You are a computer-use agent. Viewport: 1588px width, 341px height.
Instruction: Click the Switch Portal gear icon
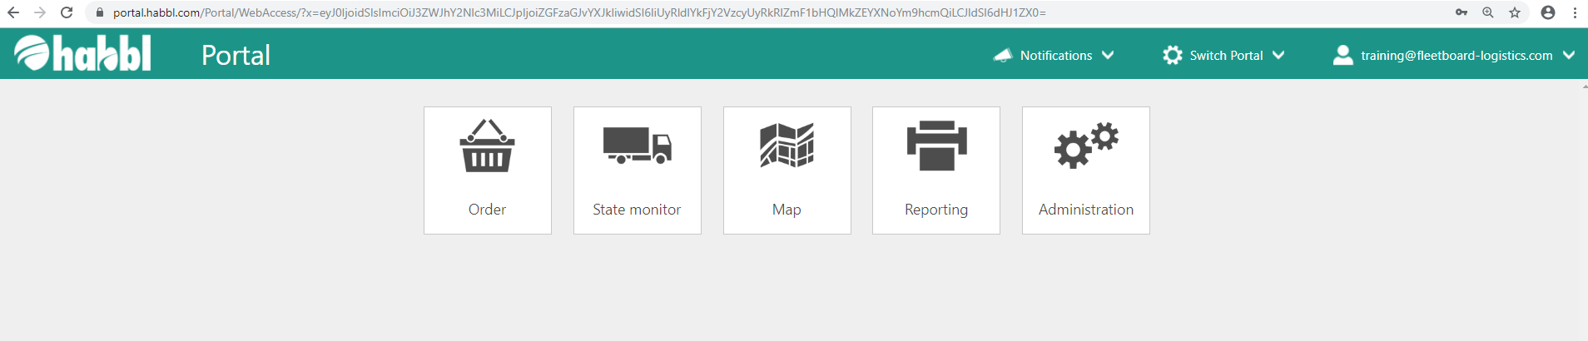[x=1172, y=56]
